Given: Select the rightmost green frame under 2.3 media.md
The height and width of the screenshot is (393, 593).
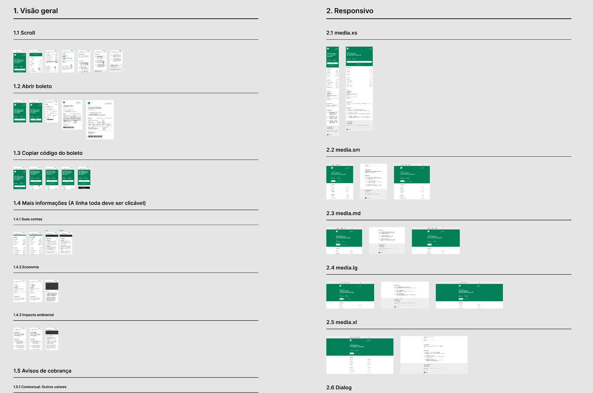Looking at the screenshot, I should click(x=436, y=240).
